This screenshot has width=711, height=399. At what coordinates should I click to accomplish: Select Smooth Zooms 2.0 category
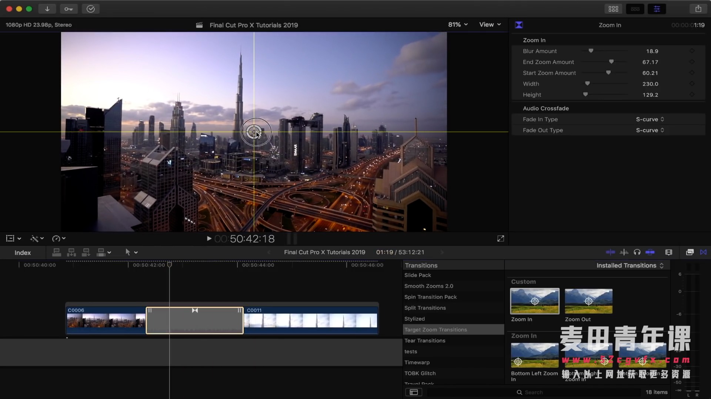point(428,286)
